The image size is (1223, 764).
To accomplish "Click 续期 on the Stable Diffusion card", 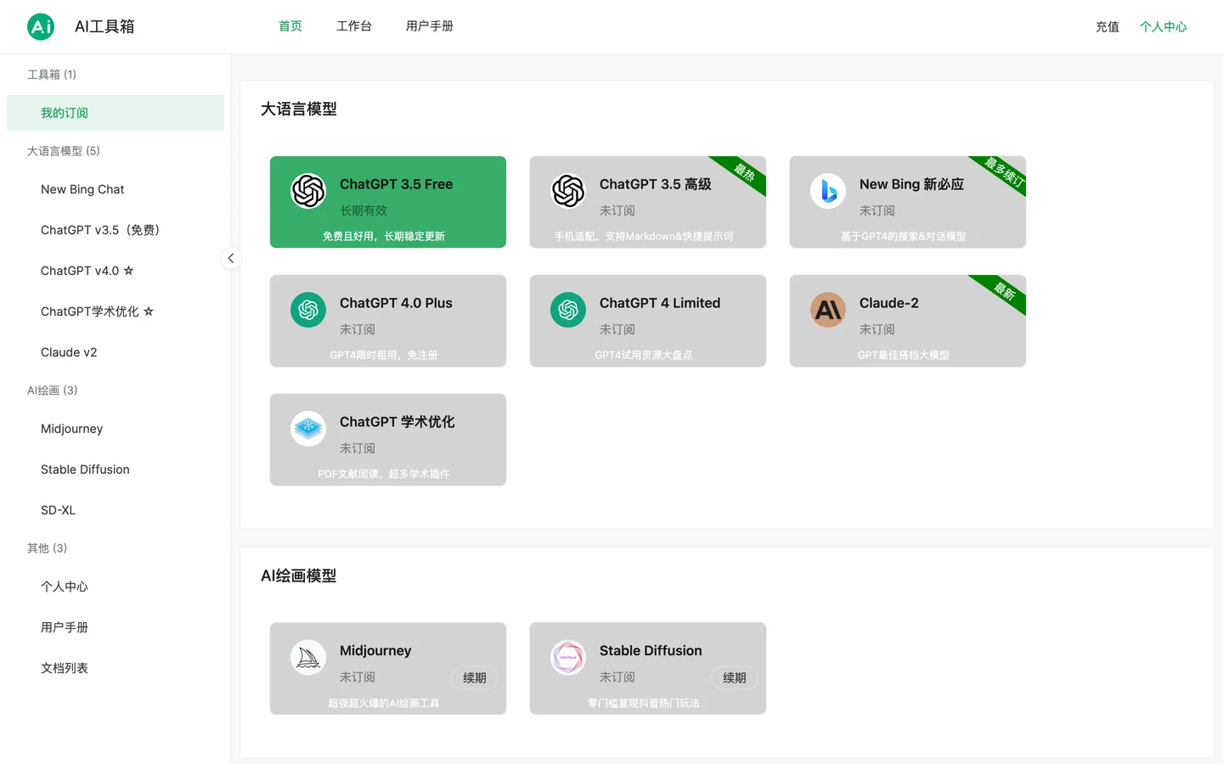I will [x=735, y=677].
